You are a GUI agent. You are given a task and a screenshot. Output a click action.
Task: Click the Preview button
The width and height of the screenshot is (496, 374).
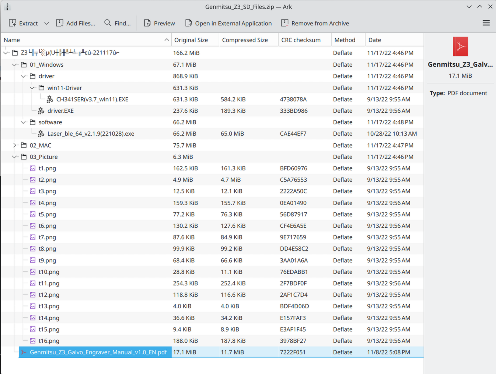159,23
